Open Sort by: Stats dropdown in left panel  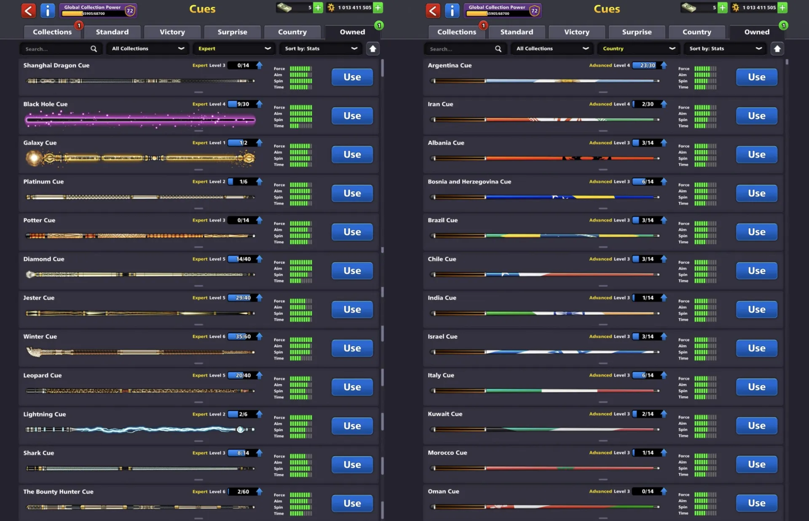point(321,49)
